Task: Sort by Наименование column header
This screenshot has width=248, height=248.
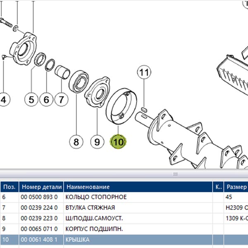Action: click(x=138, y=187)
